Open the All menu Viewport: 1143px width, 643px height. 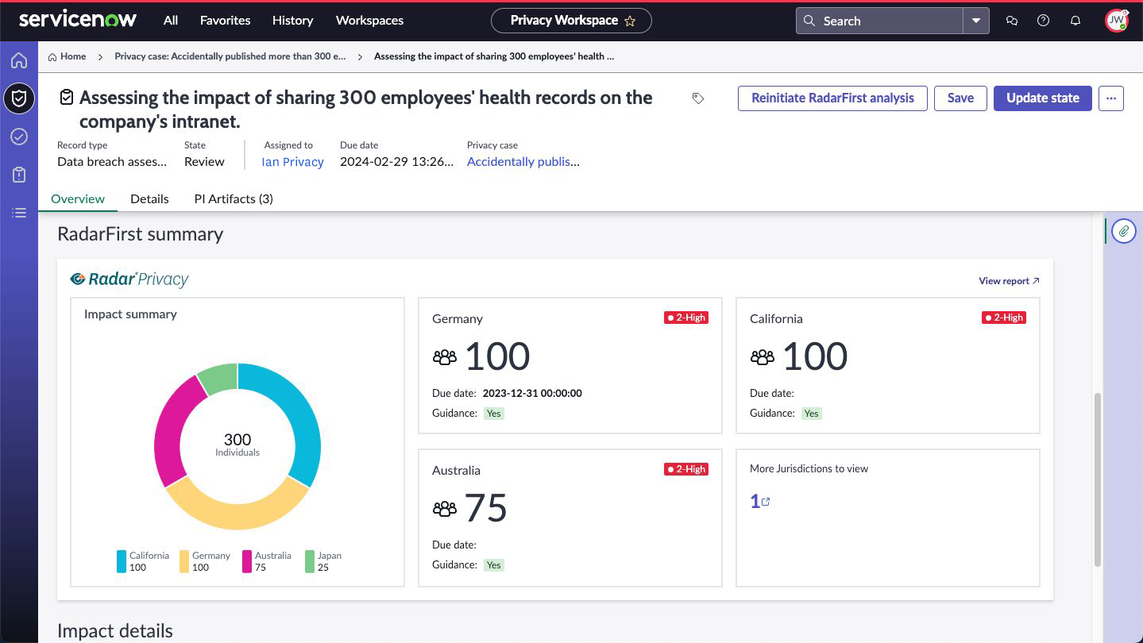tap(171, 21)
